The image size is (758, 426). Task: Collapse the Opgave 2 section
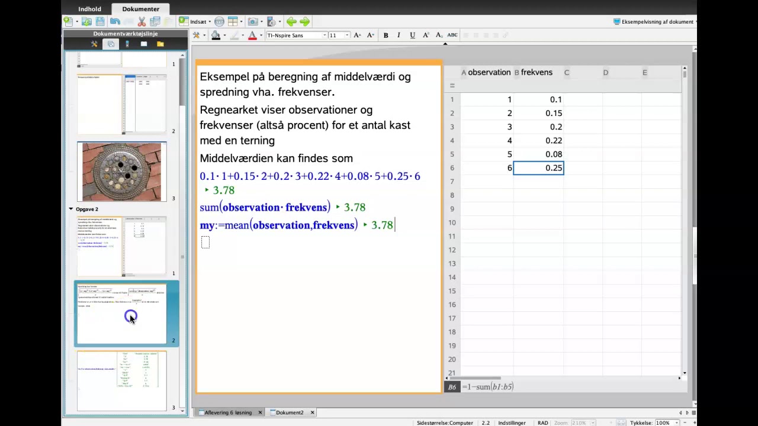[70, 209]
